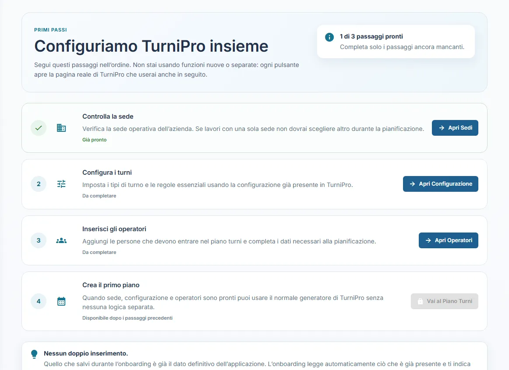Click the 'PRIMI PASSI' label
The image size is (509, 370).
(51, 30)
